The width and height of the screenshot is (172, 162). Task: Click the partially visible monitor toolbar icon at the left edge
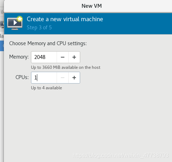[2, 24]
